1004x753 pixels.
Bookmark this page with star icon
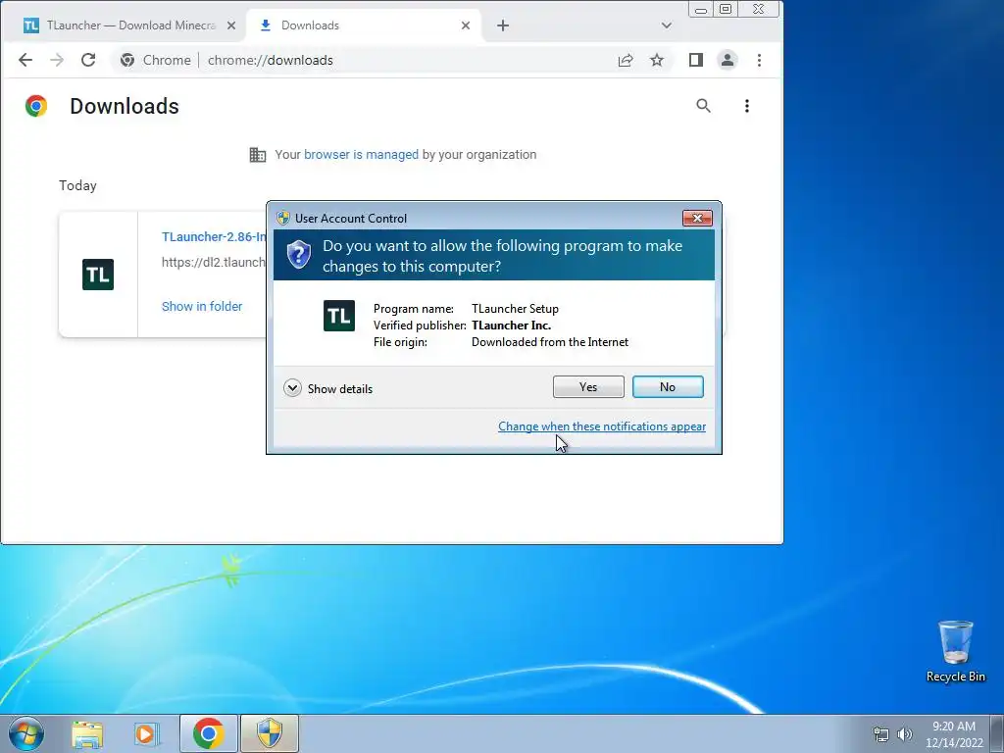657,60
